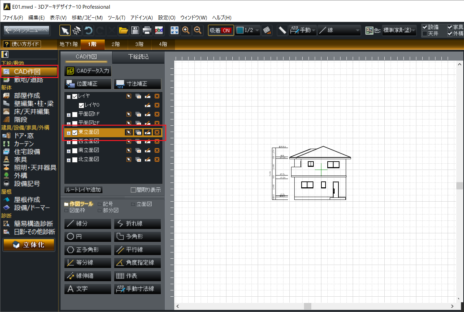Switch to the 2階 floor tab

pos(115,44)
